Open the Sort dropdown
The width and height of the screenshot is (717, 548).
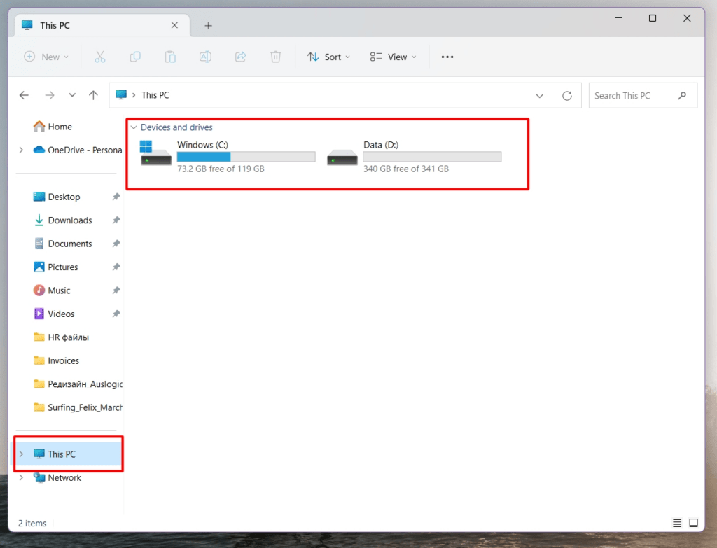tap(328, 57)
